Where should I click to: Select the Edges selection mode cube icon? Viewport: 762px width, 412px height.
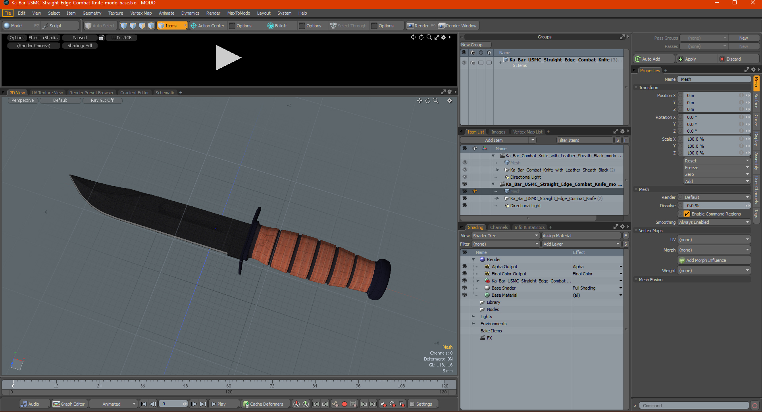coord(133,26)
